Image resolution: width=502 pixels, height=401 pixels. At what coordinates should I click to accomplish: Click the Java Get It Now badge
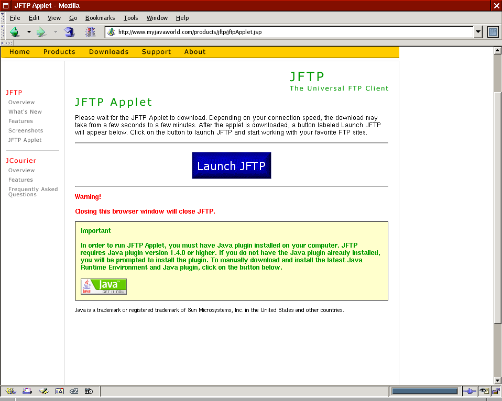click(x=104, y=286)
